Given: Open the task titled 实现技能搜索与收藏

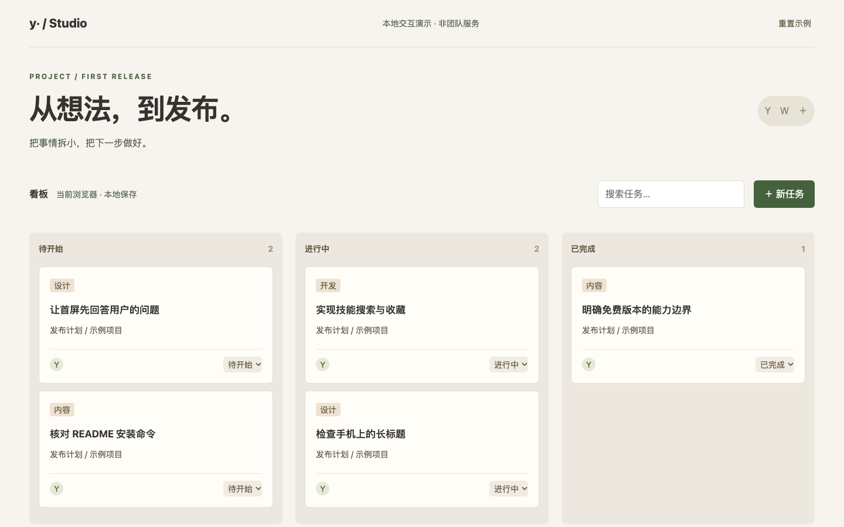Looking at the screenshot, I should pyautogui.click(x=360, y=310).
